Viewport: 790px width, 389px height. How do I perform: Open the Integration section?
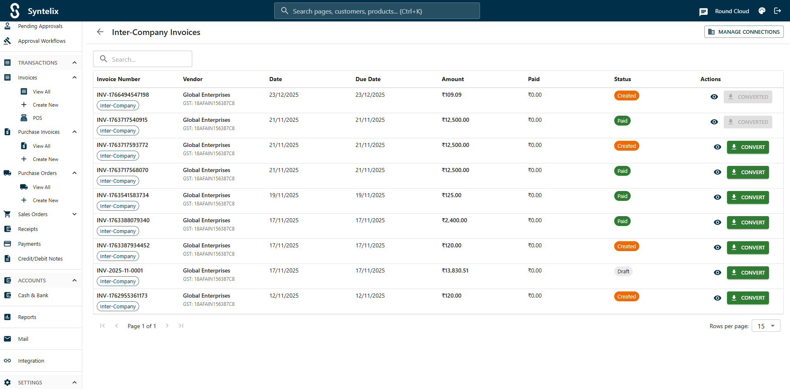click(x=31, y=361)
